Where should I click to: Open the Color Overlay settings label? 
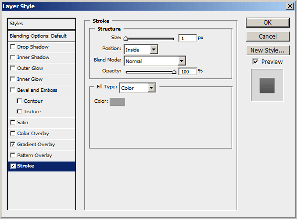tap(33, 133)
